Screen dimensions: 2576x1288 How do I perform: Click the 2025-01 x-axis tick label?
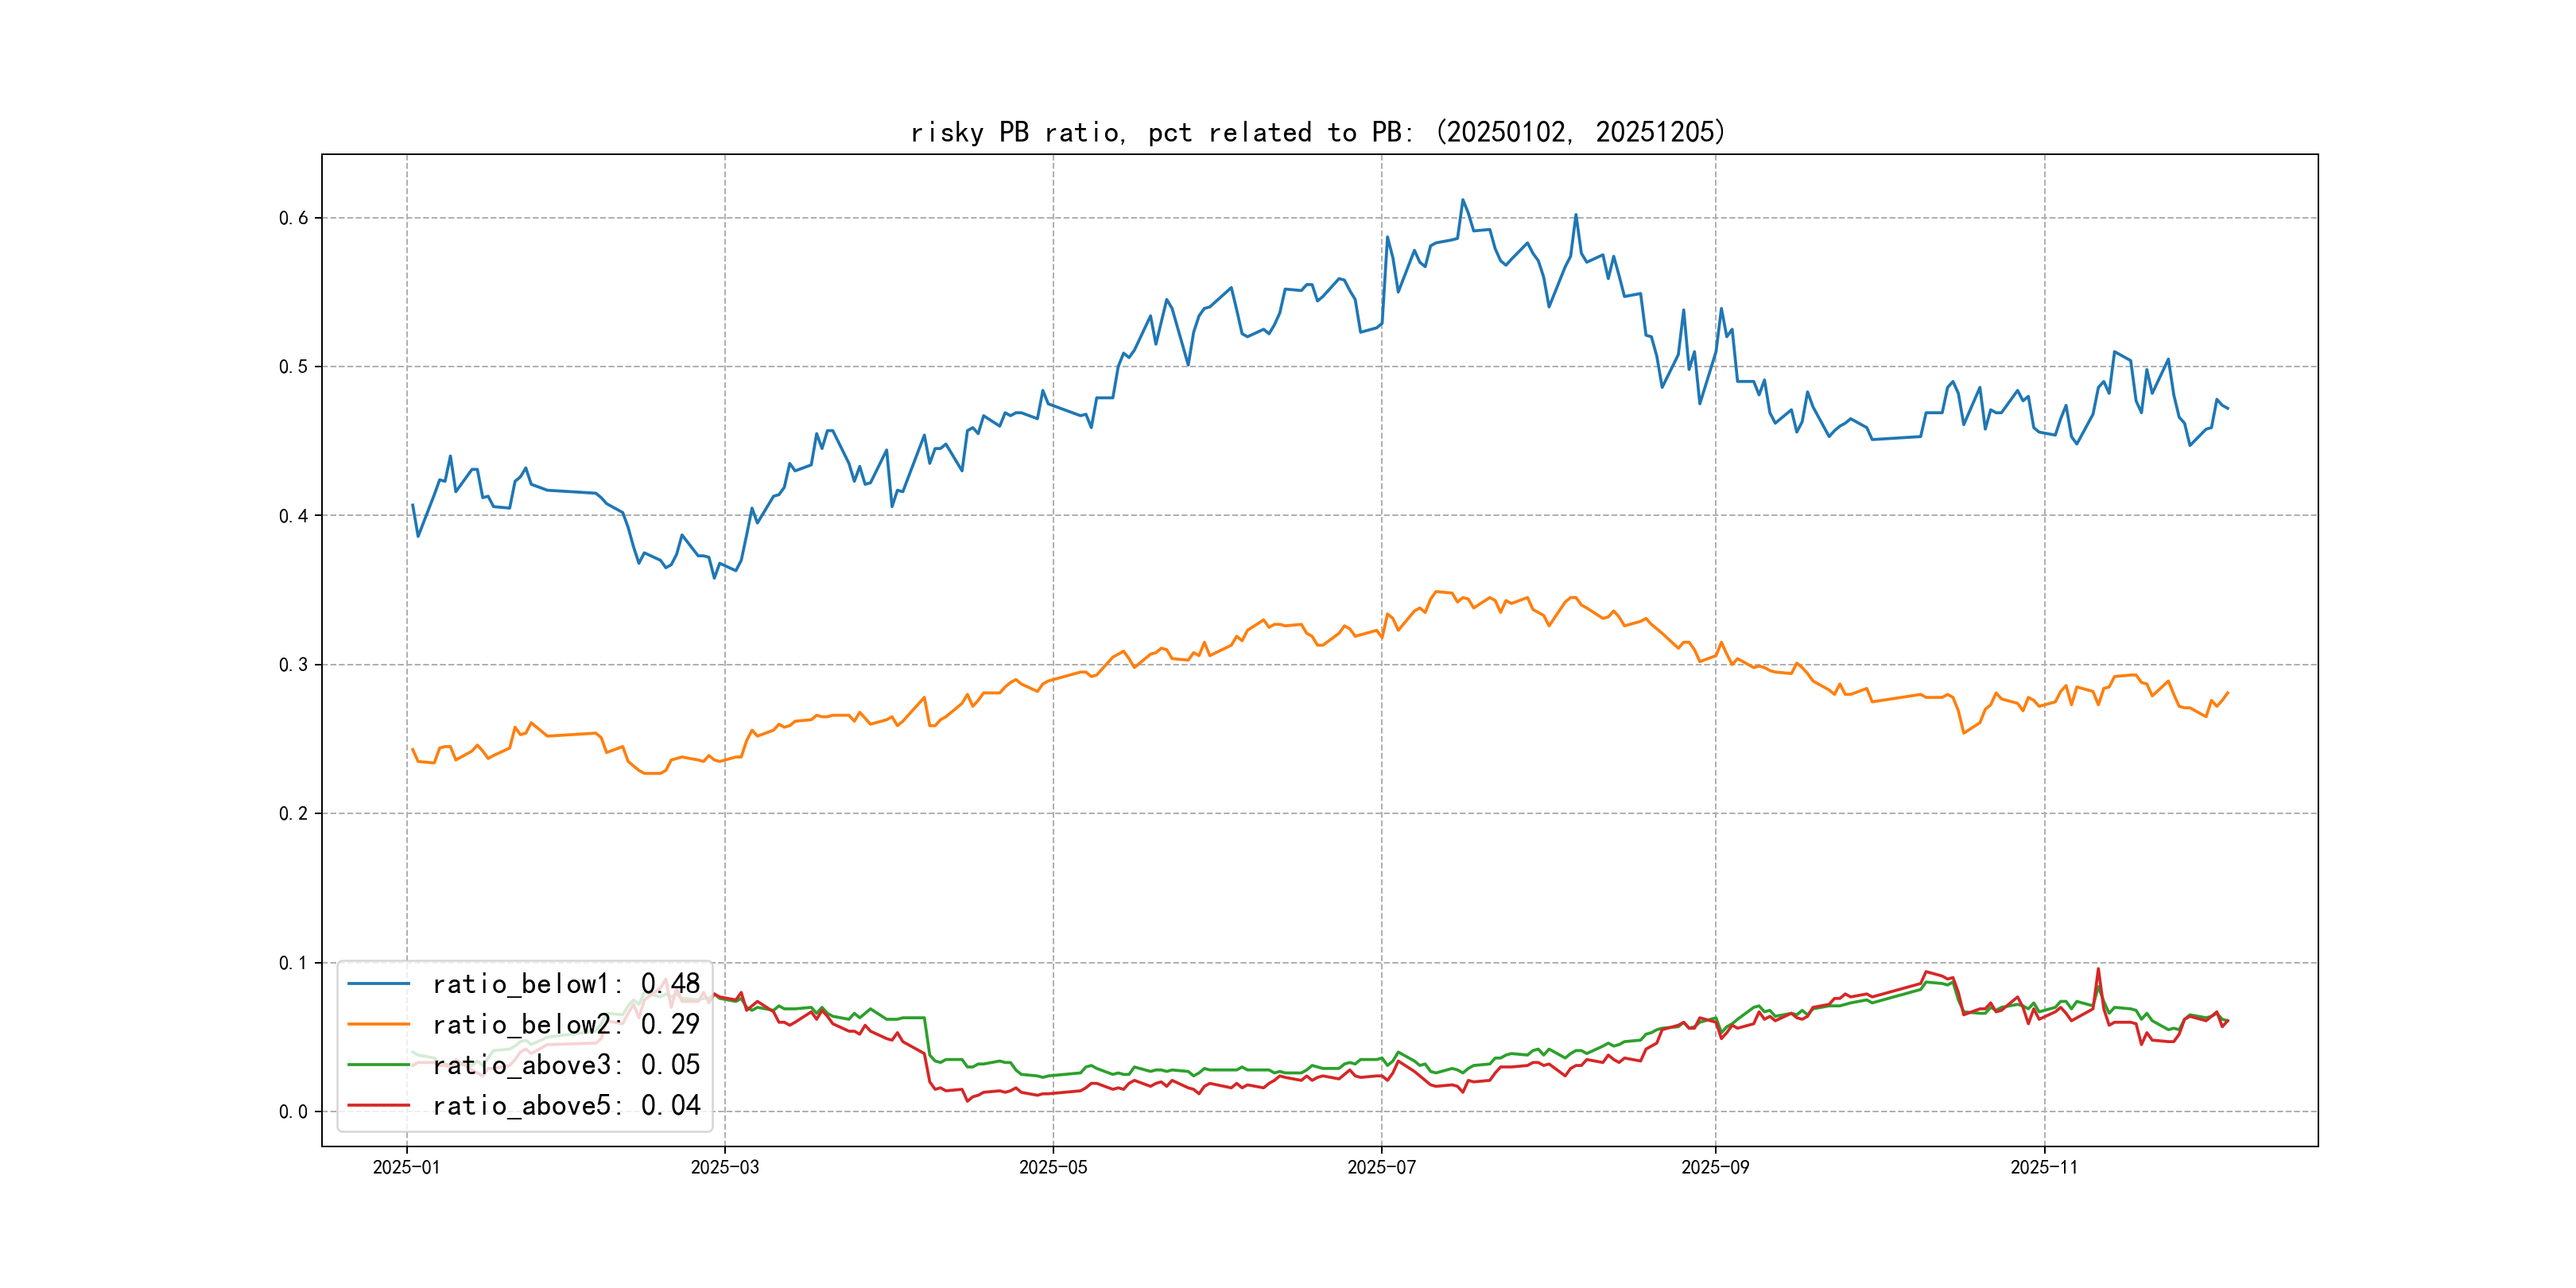(406, 1167)
